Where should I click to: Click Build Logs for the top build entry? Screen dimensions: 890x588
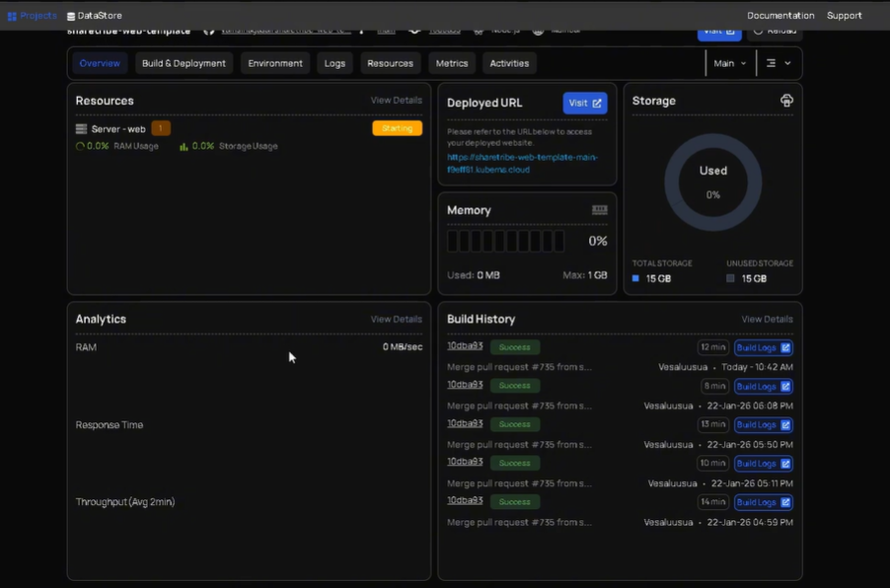(763, 347)
